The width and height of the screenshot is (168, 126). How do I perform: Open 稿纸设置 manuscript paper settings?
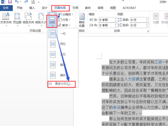click(x=82, y=20)
